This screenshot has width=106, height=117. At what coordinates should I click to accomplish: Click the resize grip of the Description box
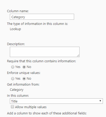tap(78, 56)
